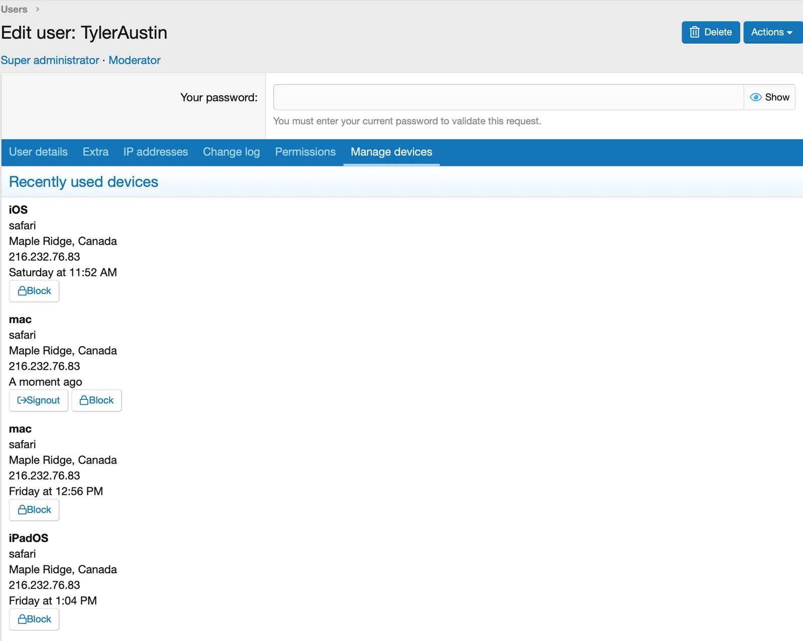Click the caret arrow on Actions button
803x641 pixels.
click(x=790, y=33)
